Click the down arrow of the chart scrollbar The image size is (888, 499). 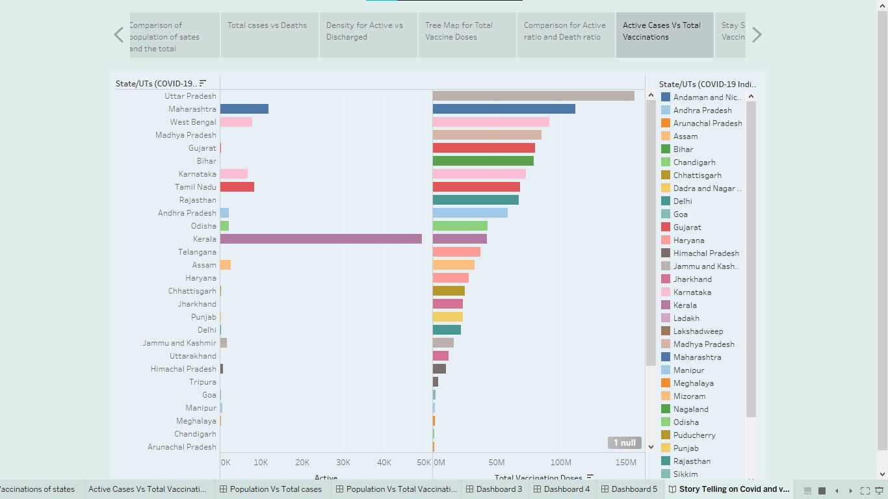coord(651,446)
